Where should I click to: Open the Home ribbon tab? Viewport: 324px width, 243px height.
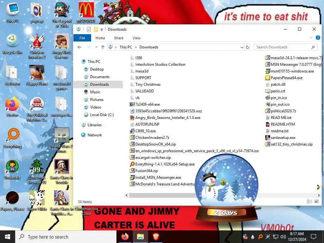pyautogui.click(x=100, y=38)
